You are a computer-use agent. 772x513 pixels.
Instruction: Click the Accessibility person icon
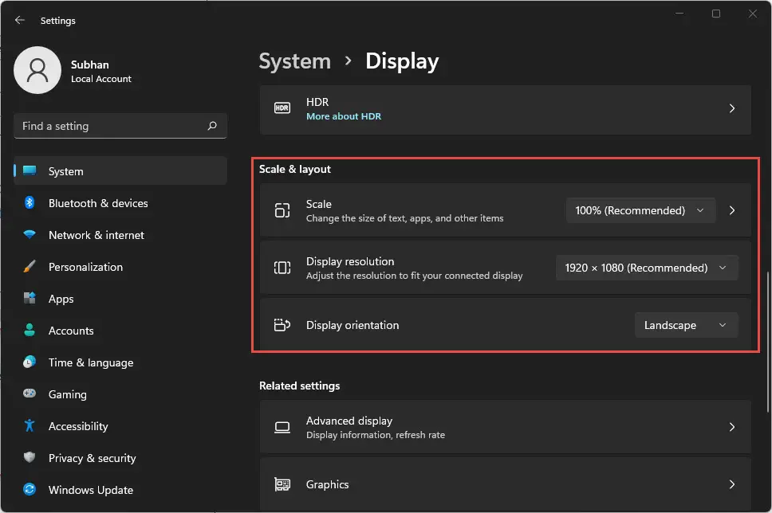point(30,426)
